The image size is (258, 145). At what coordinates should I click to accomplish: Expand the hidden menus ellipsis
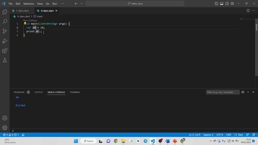(x=62, y=4)
